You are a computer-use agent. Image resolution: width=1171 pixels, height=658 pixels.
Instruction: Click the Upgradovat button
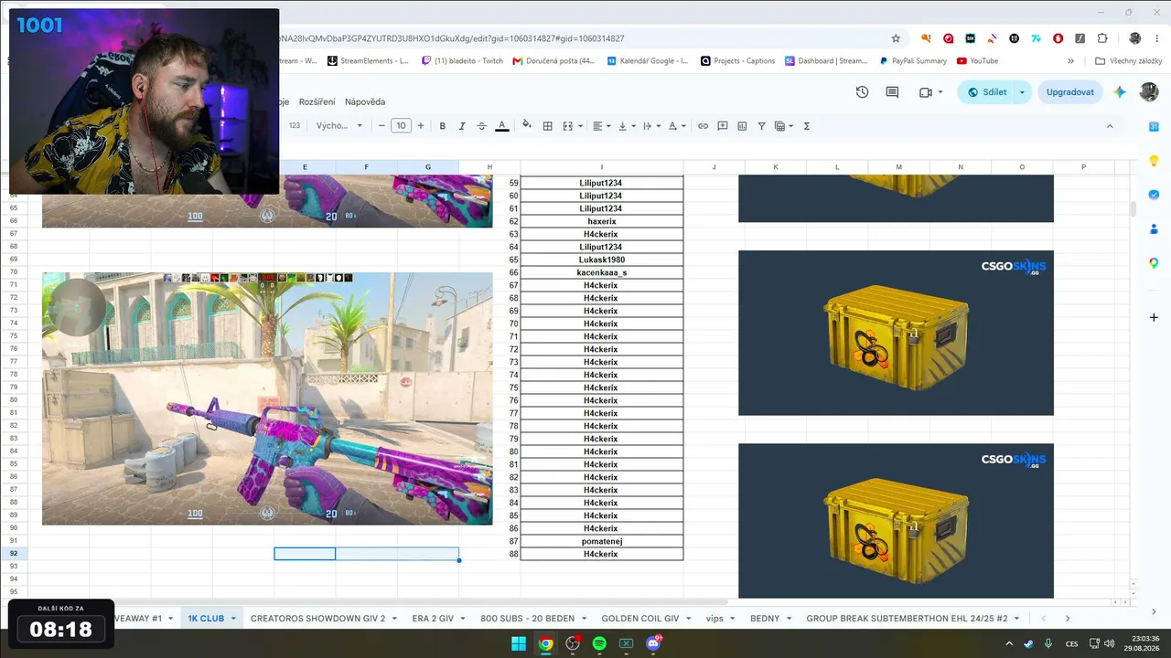1070,92
